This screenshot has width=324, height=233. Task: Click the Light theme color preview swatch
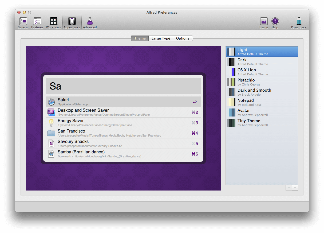click(231, 51)
